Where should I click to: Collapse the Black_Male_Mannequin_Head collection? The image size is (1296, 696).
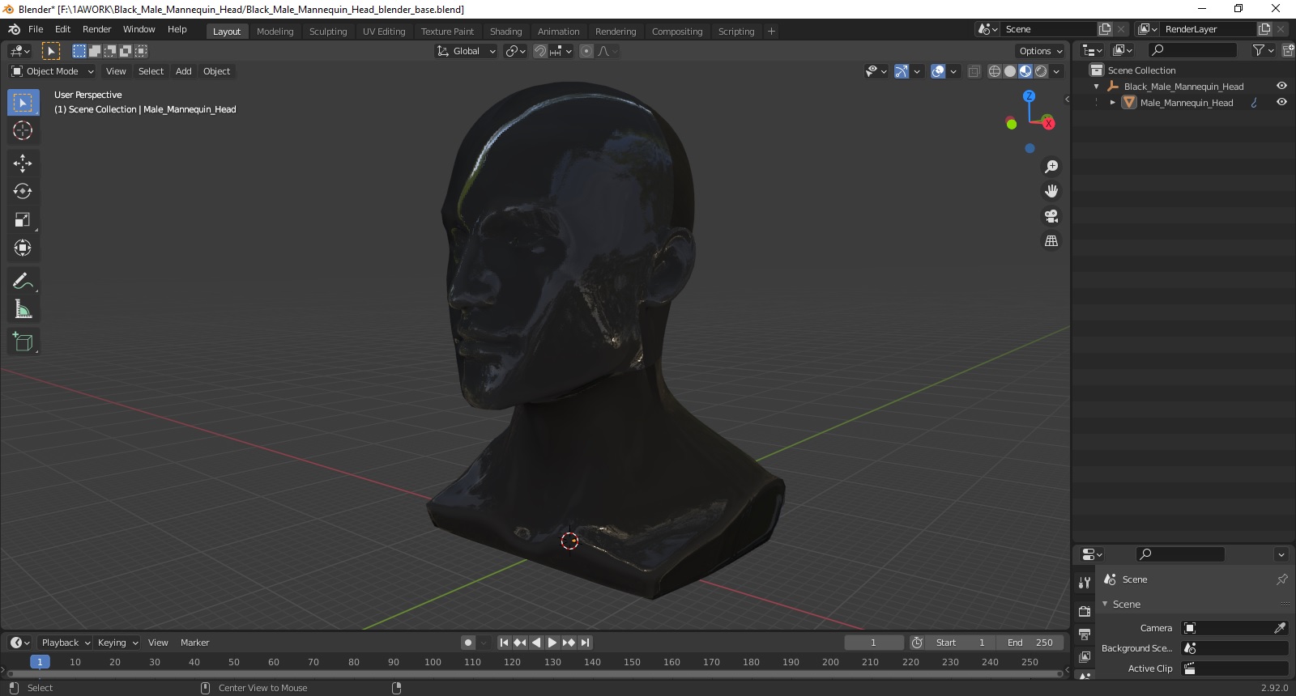click(1097, 87)
